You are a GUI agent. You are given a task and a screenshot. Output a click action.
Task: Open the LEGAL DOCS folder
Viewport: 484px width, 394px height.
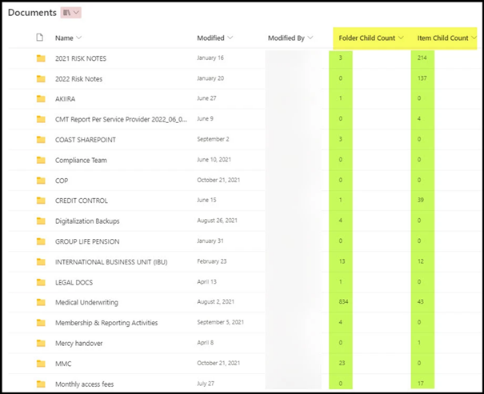click(74, 282)
